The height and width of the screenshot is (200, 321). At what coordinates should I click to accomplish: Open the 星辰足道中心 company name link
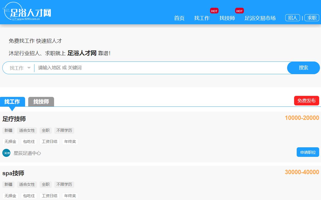pos(27,153)
